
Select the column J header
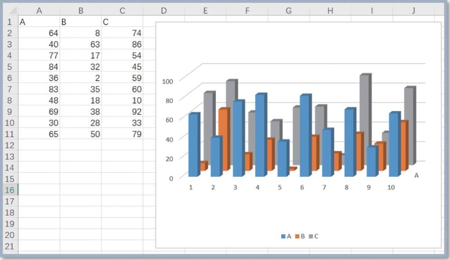pyautogui.click(x=413, y=10)
